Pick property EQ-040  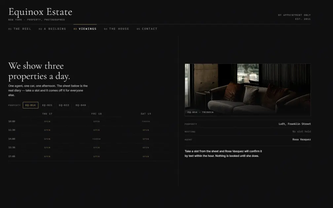(x=81, y=105)
